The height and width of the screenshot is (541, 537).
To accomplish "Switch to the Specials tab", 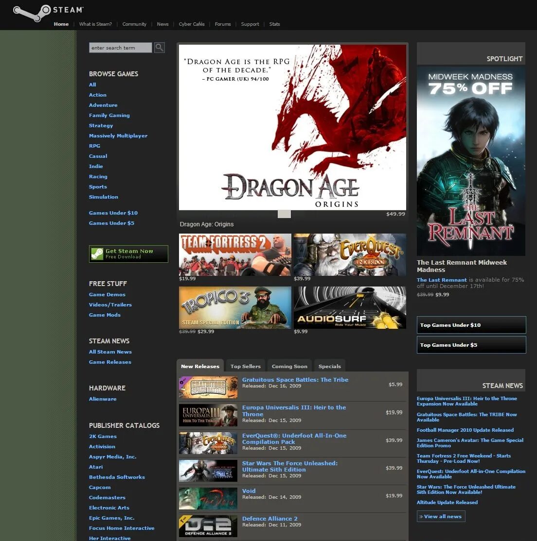I will pos(329,366).
